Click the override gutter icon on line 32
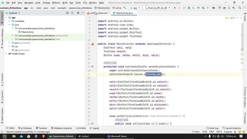This screenshot has width=247, height=139. (x=93, y=124)
